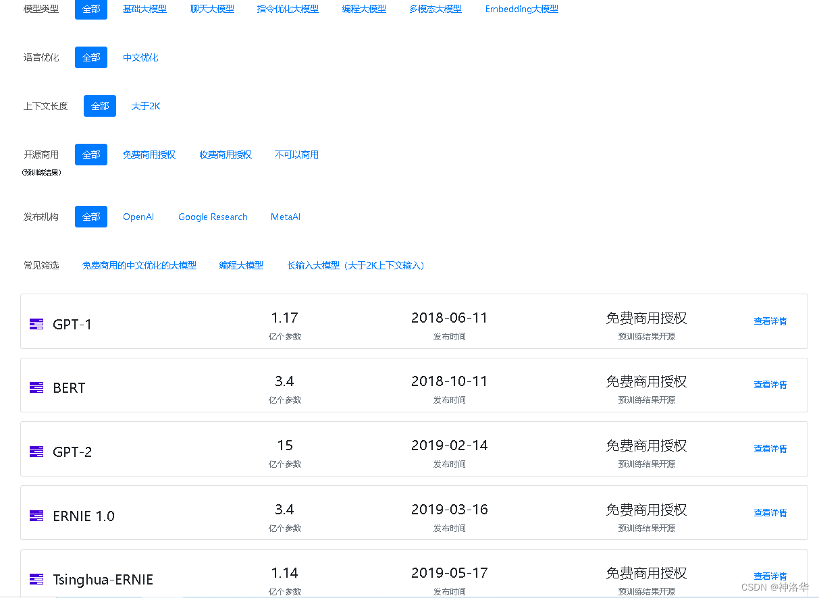Click the 发布机构 filter label

click(41, 217)
